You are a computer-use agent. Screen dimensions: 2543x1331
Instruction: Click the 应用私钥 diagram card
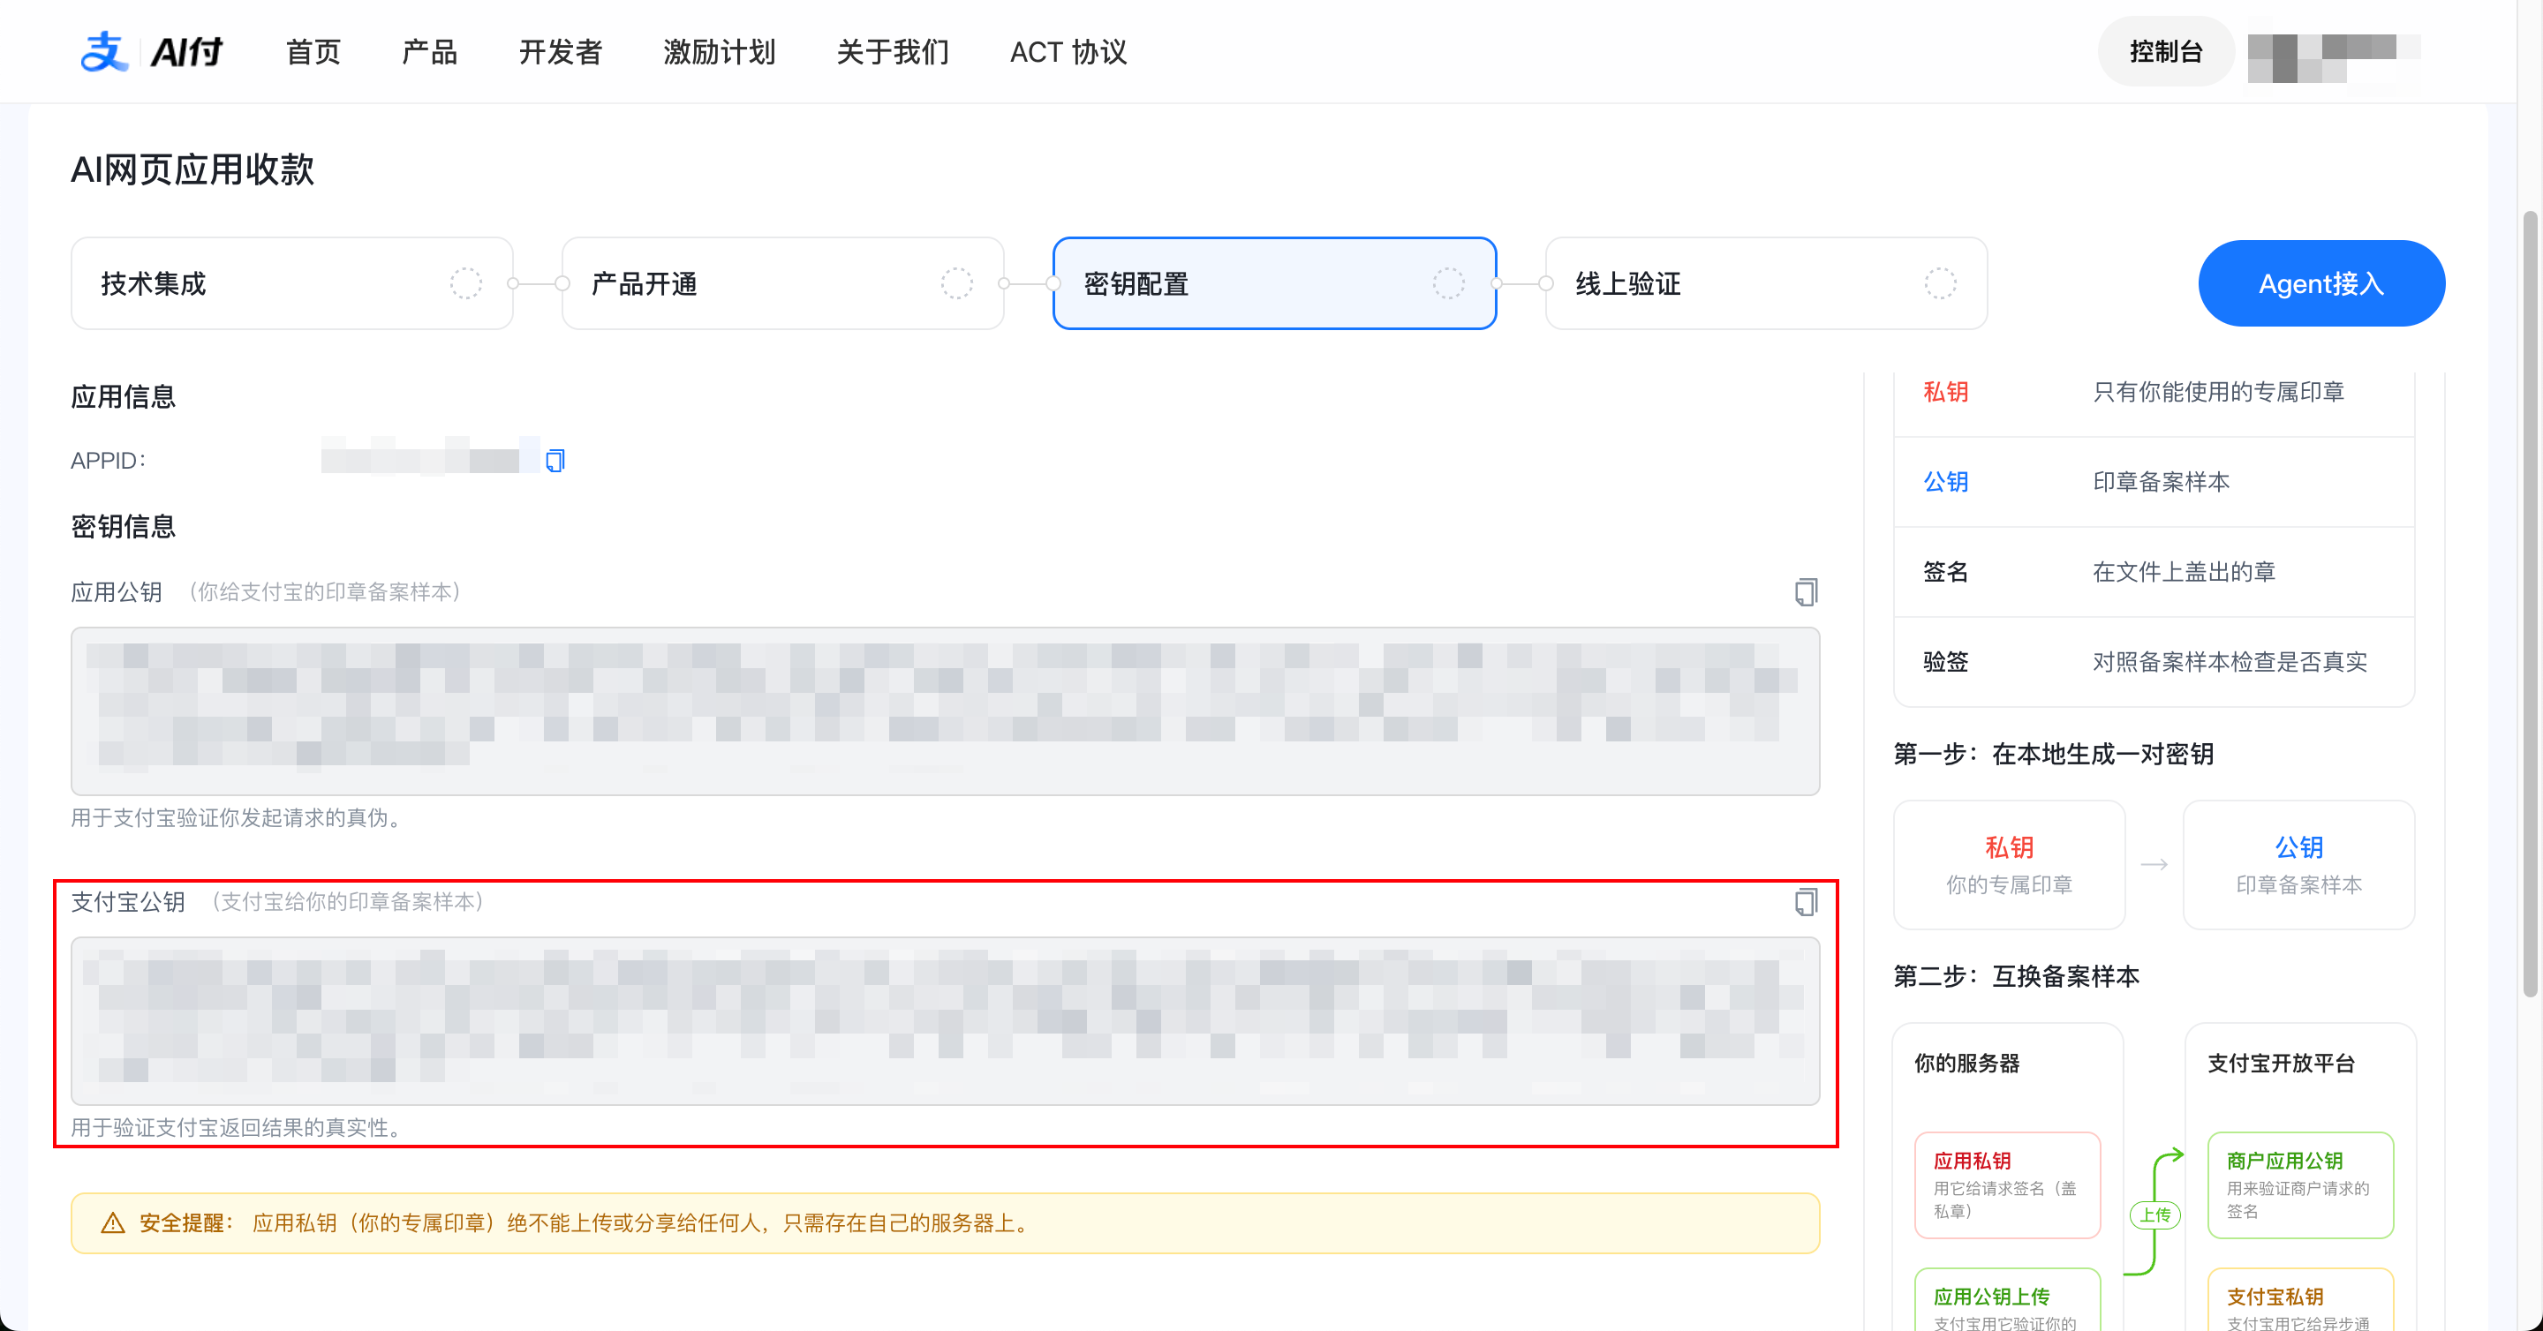(2007, 1185)
